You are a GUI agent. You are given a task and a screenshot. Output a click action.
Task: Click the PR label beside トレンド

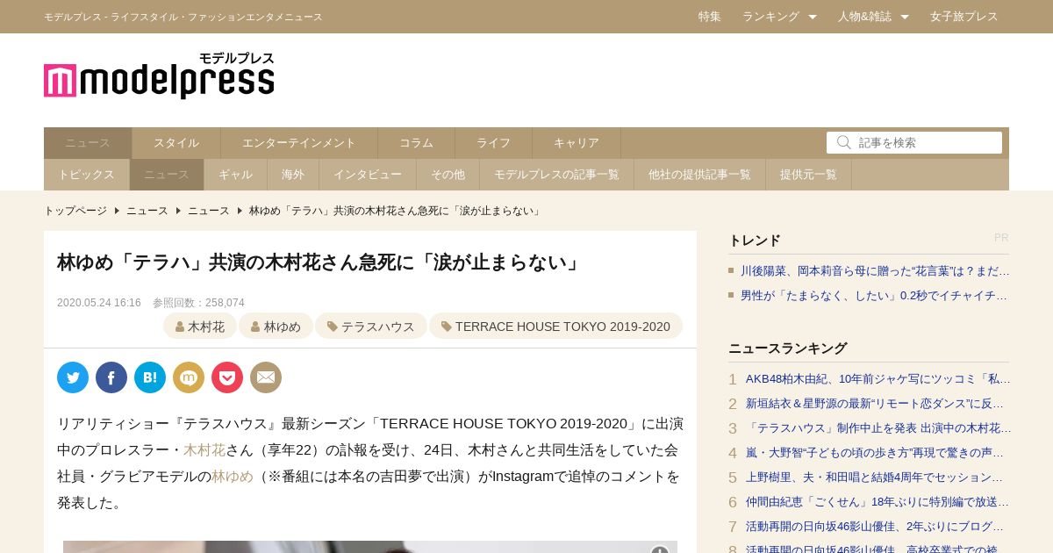(1001, 238)
